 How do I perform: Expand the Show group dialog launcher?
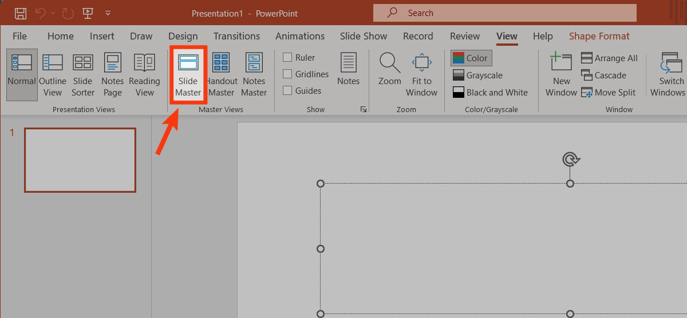coord(364,109)
